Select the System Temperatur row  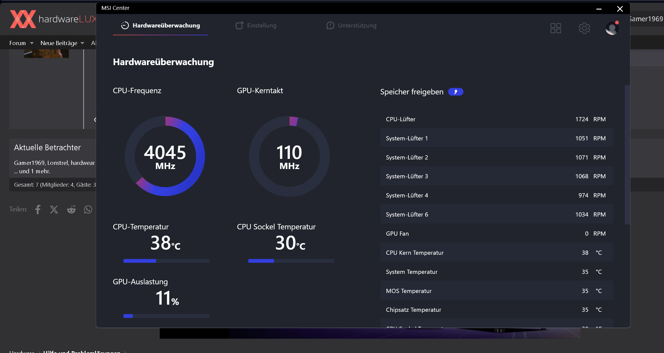(497, 272)
